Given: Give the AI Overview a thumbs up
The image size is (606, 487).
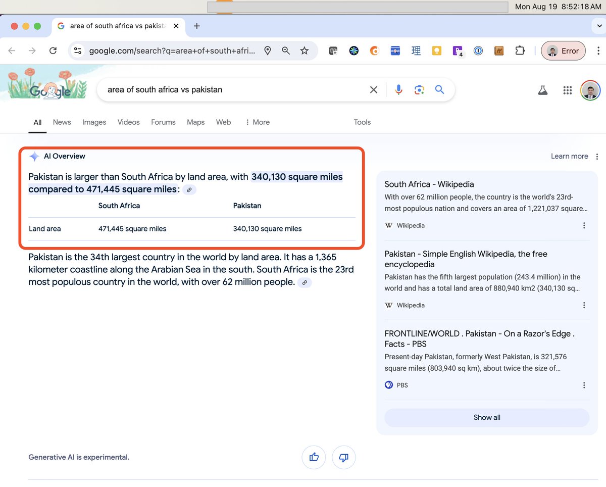Looking at the screenshot, I should click(x=314, y=457).
